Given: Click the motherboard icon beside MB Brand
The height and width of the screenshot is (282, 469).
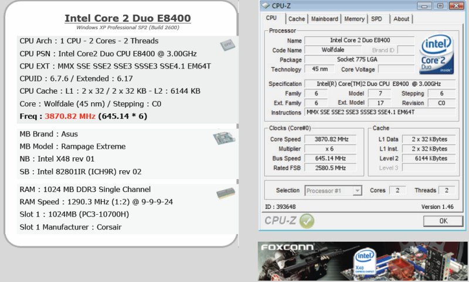Looking at the screenshot, I should point(224,139).
